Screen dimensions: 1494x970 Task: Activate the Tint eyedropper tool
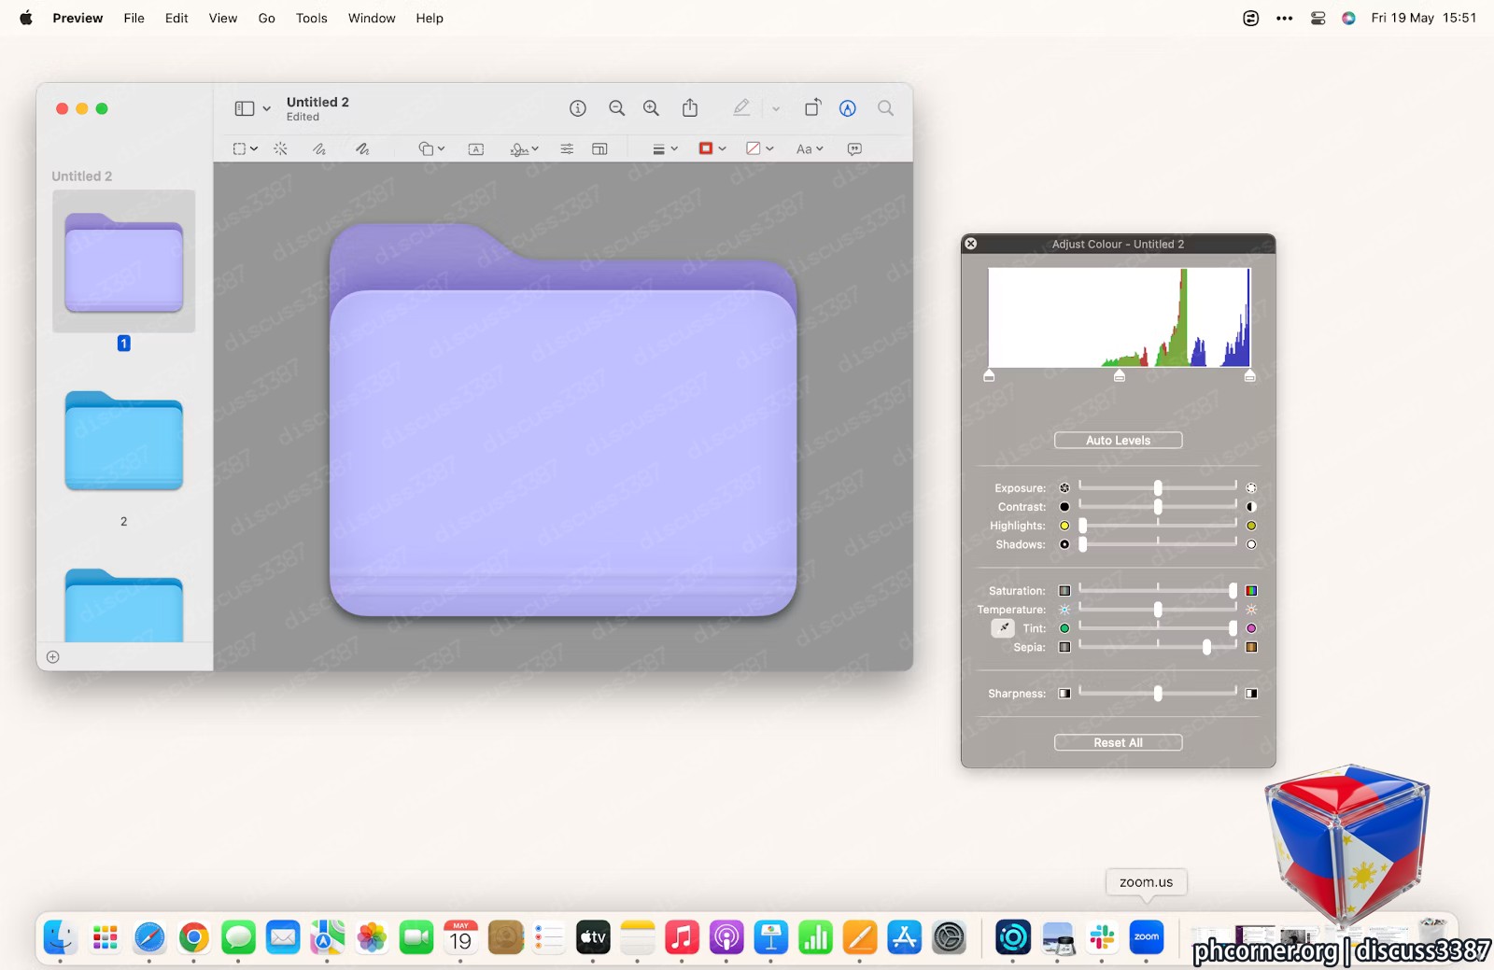(1003, 628)
